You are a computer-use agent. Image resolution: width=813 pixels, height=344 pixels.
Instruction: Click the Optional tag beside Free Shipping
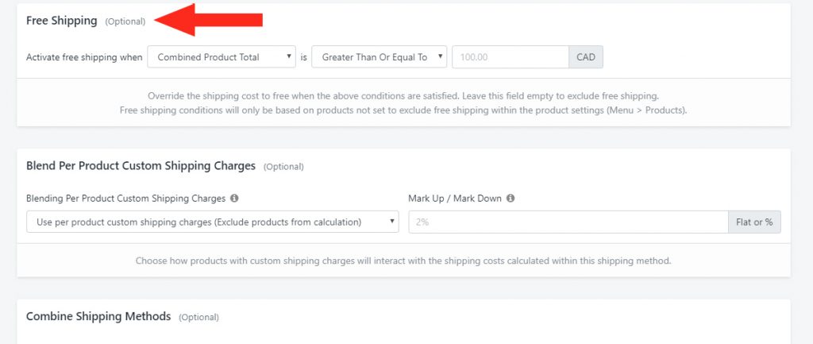(x=125, y=21)
